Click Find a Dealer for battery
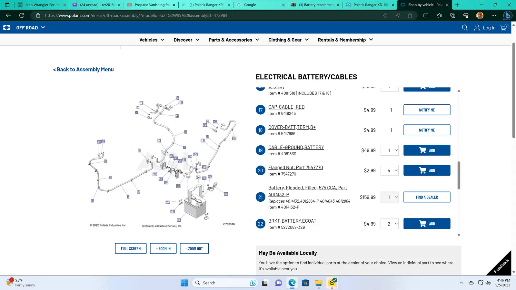This screenshot has width=516, height=290. point(427,197)
